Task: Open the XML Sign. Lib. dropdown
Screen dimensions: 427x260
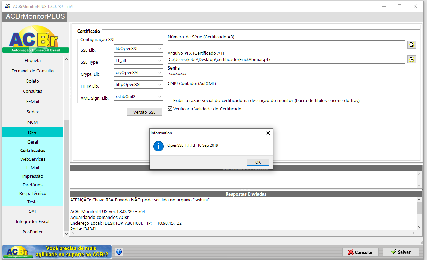Action: click(138, 97)
